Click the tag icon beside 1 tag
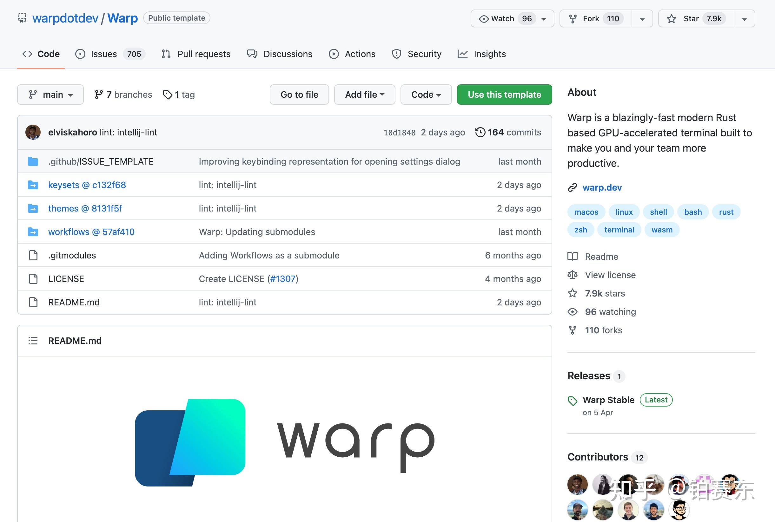 (x=167, y=95)
